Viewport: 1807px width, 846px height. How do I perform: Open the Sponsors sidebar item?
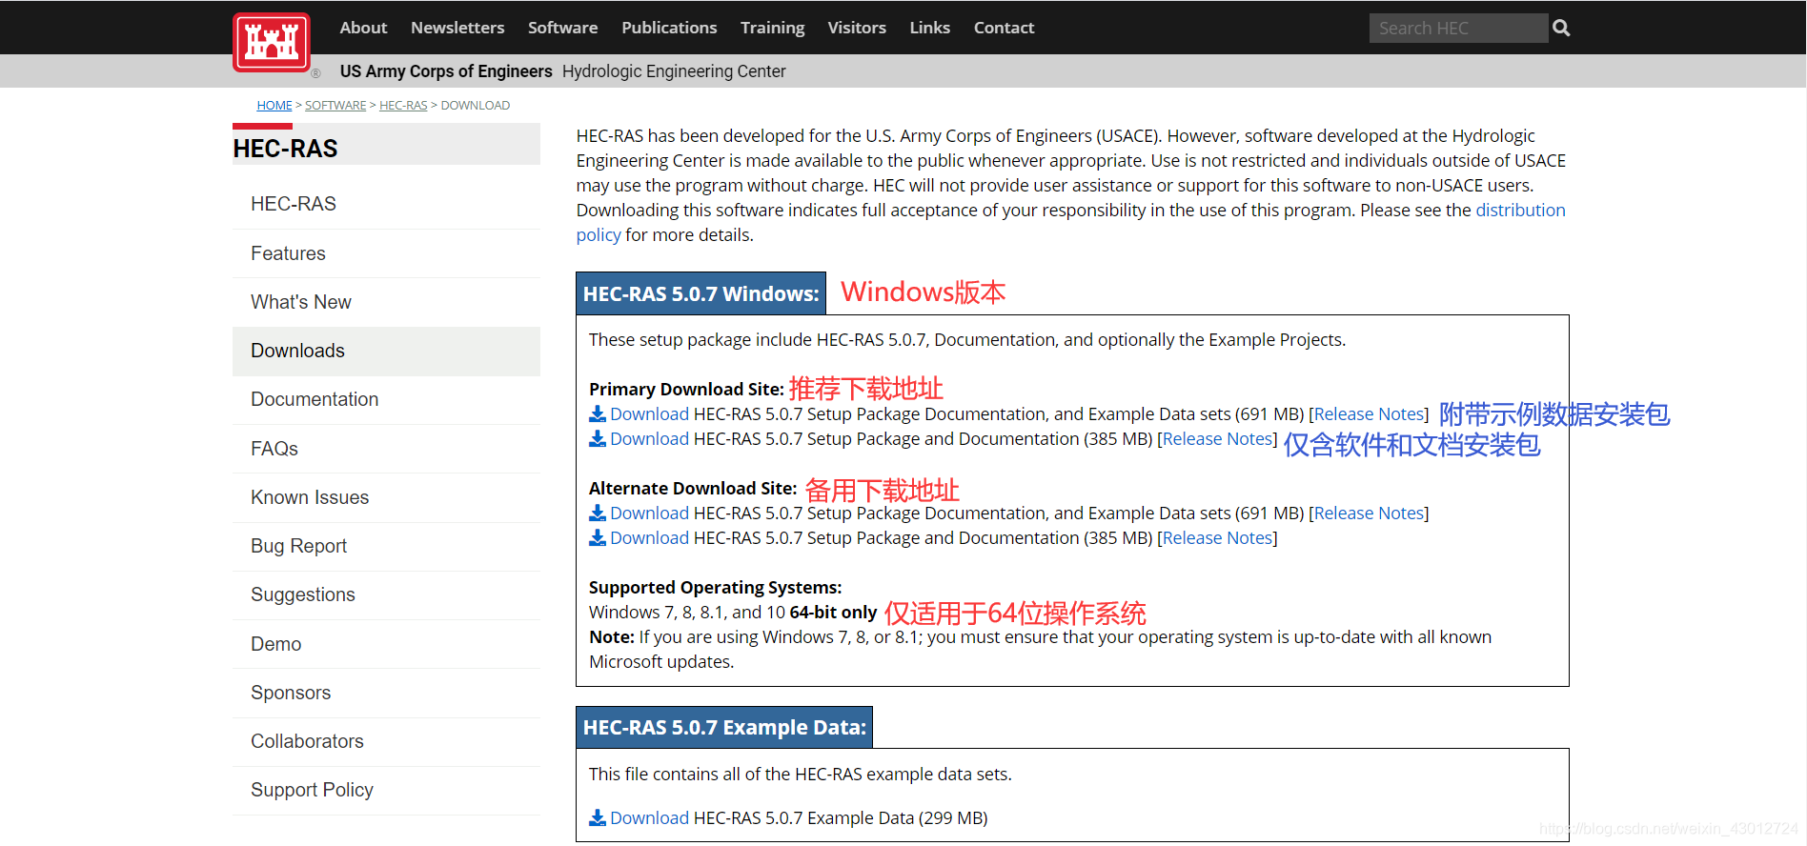[x=386, y=693]
